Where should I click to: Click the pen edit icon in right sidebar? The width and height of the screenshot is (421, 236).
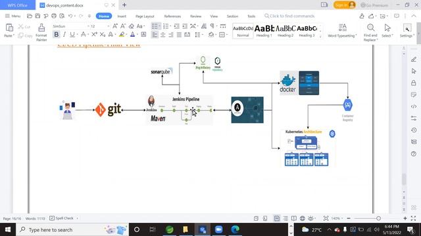(414, 60)
